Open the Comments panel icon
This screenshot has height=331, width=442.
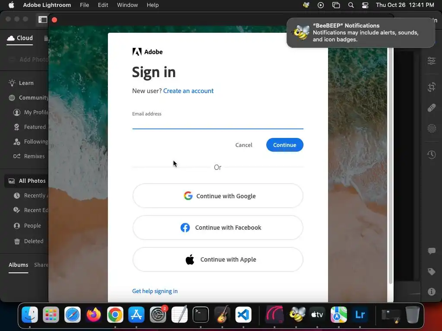pos(432,251)
